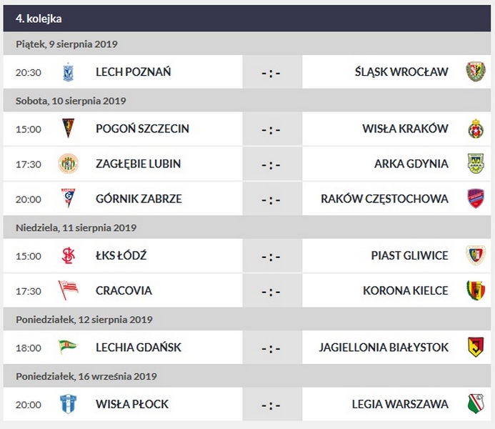Viewport: 495px width, 429px height.
Task: Open the Korona Kielce team link
Action: pyautogui.click(x=406, y=291)
